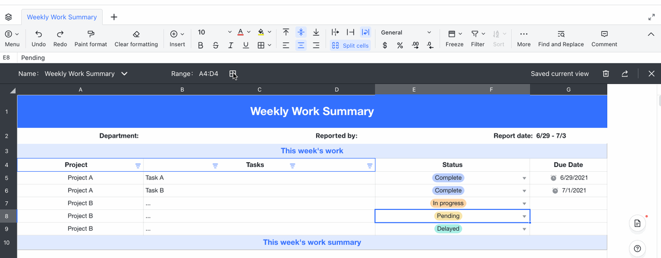661x258 pixels.
Task: Add a comment using the Comment icon
Action: tap(604, 34)
